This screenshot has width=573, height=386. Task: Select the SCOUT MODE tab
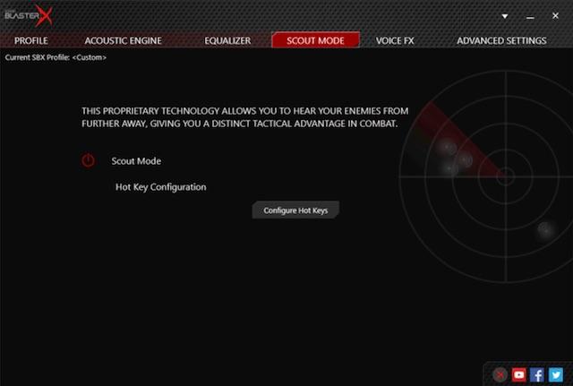(x=315, y=40)
